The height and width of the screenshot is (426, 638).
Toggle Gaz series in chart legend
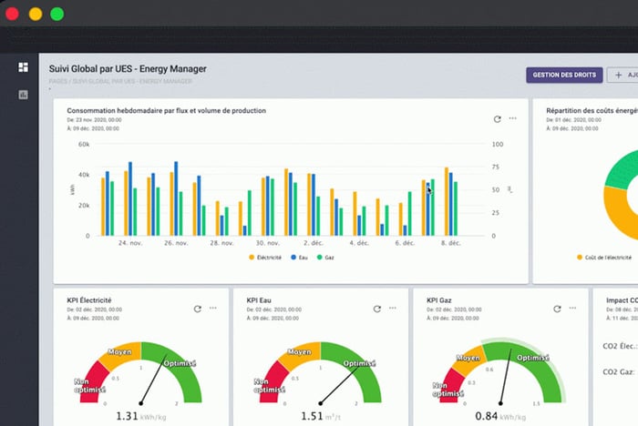click(x=325, y=258)
